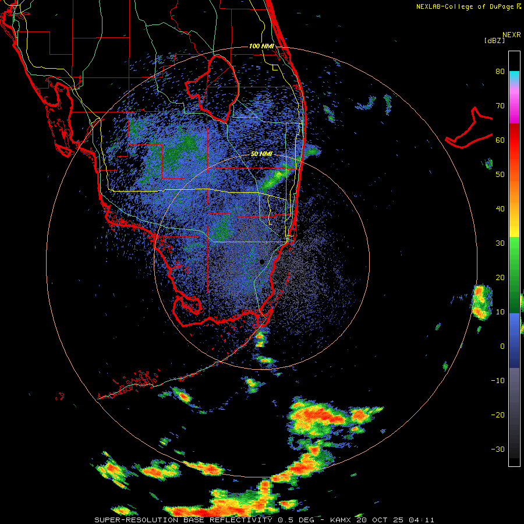Click the 70 dBZ legend value

500,106
